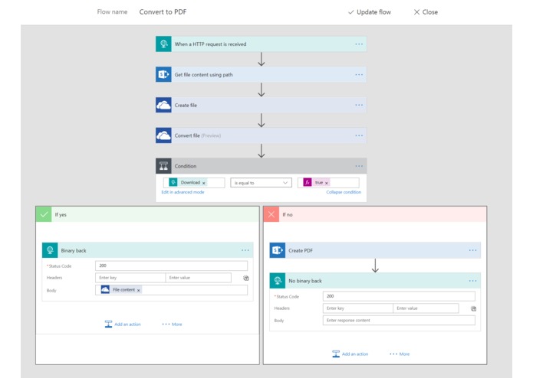Click the red X If no icon

coord(271,214)
